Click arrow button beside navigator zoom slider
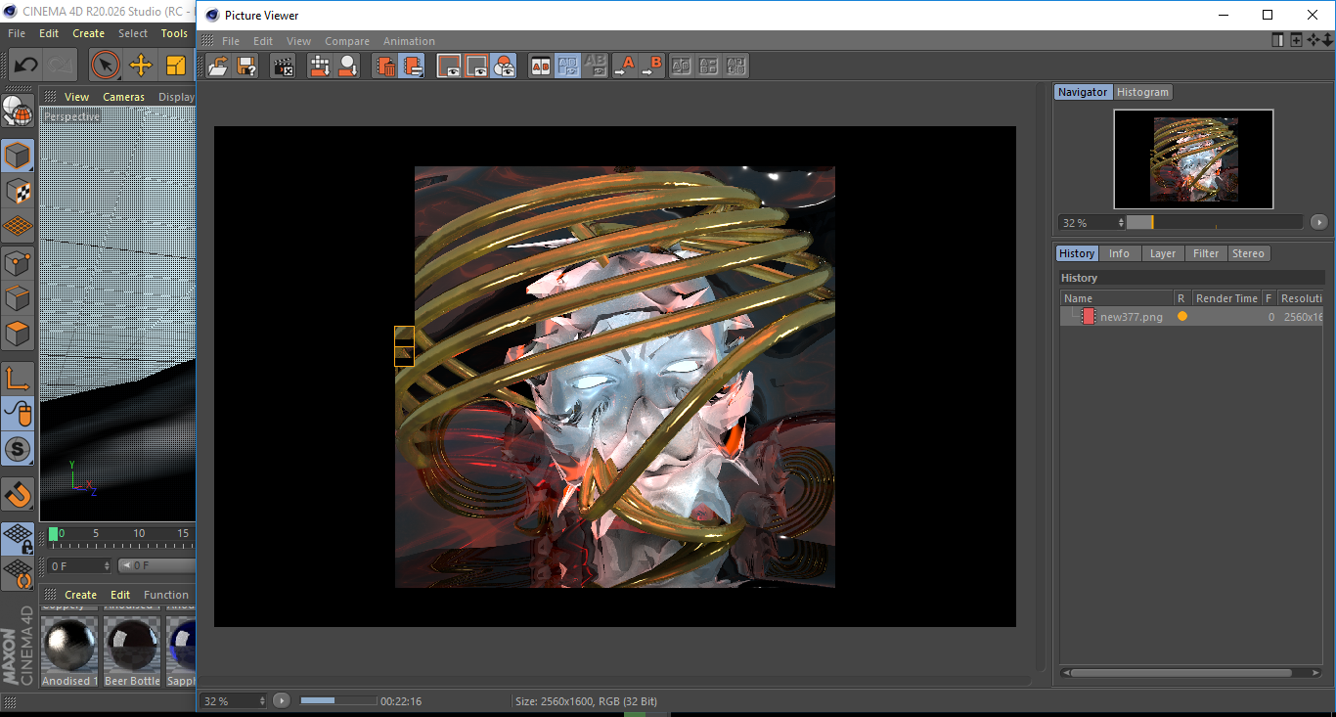Screen dimensions: 1336x717 point(1318,223)
